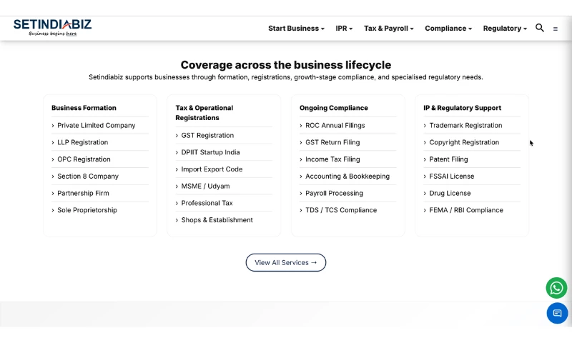
Task: Open Copyright Registration link
Action: 464,142
